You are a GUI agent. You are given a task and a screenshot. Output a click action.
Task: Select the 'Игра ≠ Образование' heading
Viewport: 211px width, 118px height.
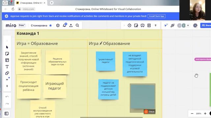(x=109, y=44)
